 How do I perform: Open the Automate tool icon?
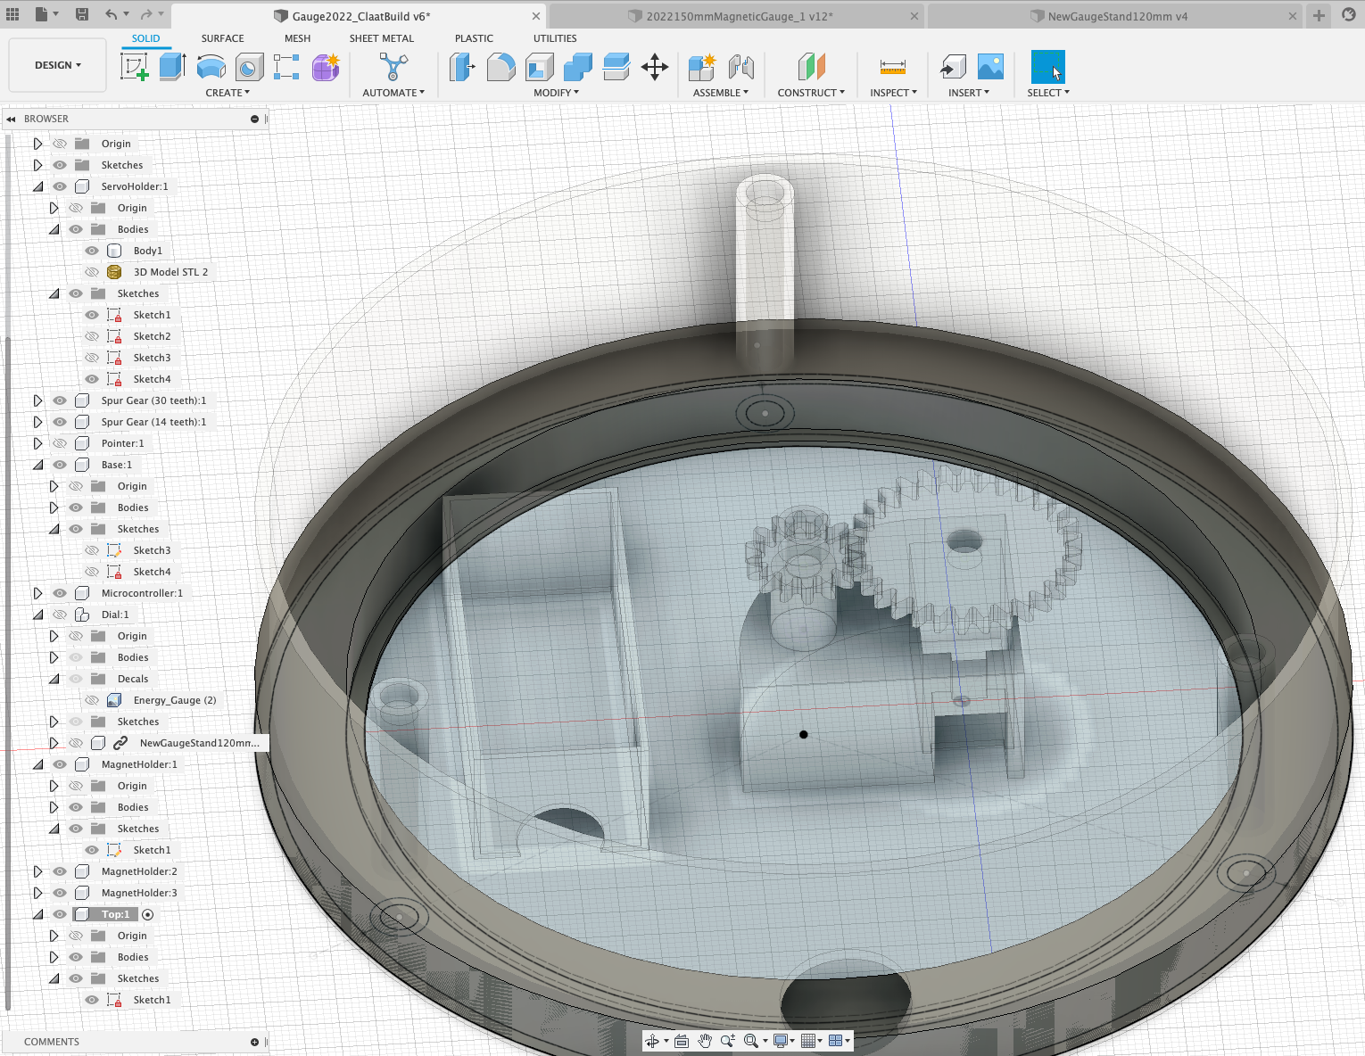point(393,67)
